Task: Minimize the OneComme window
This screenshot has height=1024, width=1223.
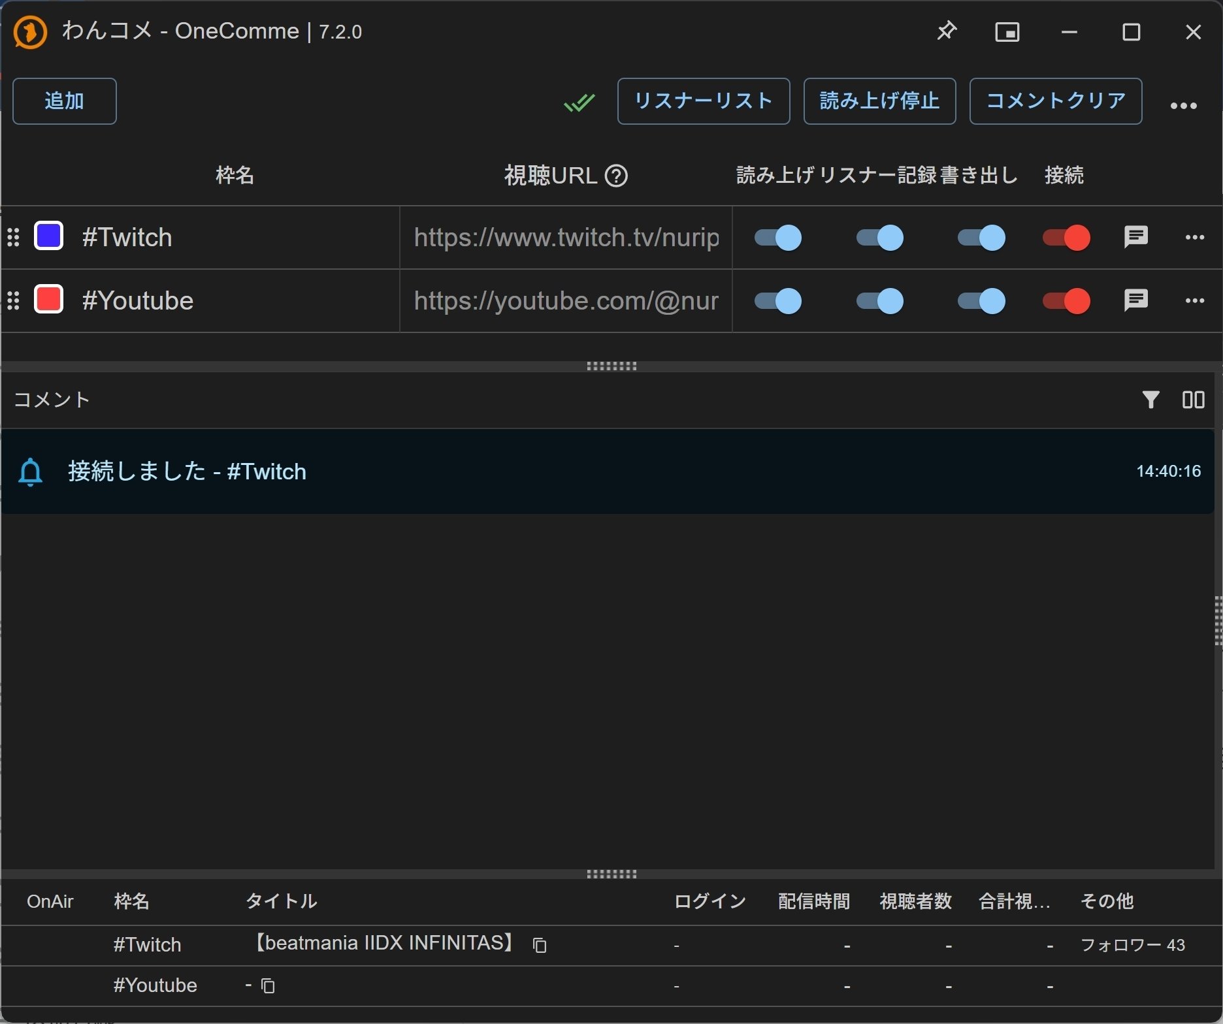Action: click(x=1069, y=32)
